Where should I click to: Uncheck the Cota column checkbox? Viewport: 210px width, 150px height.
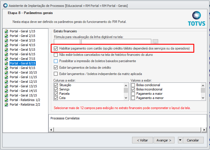tap(56, 98)
